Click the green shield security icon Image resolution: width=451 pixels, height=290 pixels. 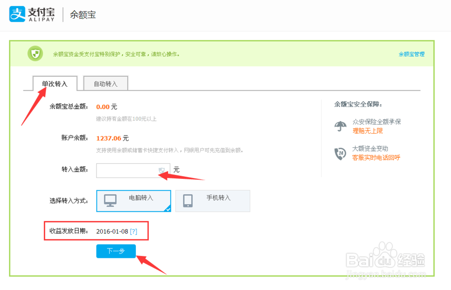pyautogui.click(x=35, y=54)
